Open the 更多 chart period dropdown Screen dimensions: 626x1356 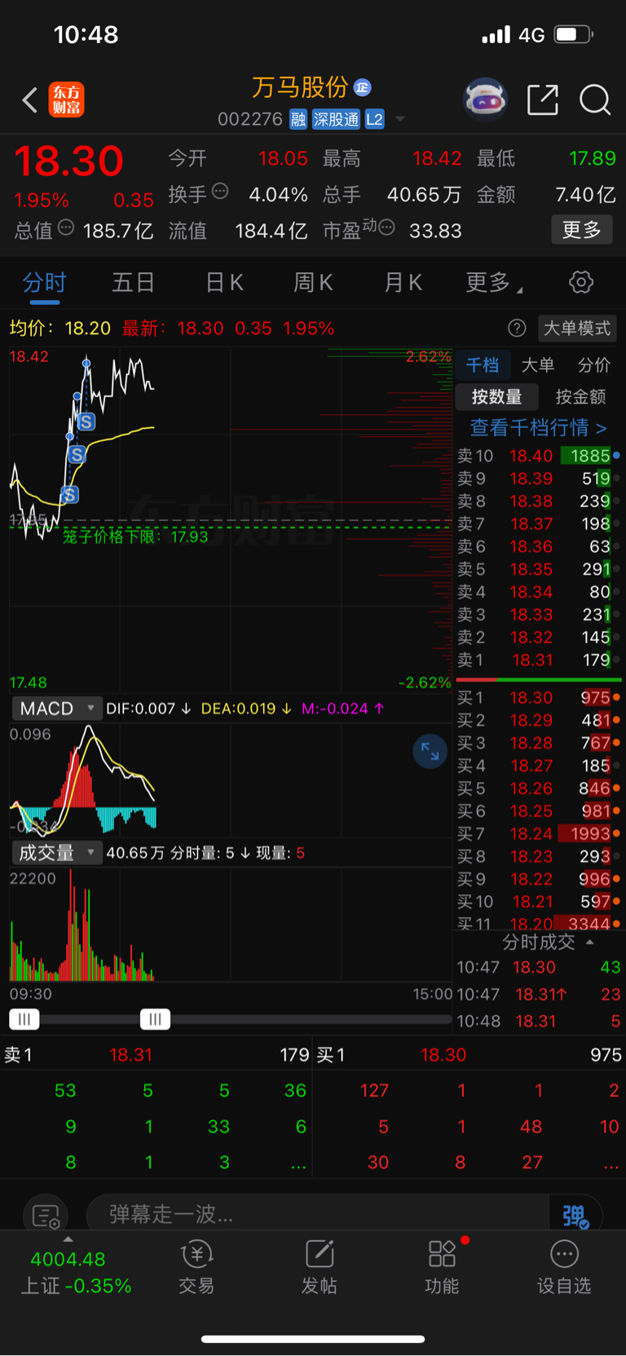click(494, 283)
